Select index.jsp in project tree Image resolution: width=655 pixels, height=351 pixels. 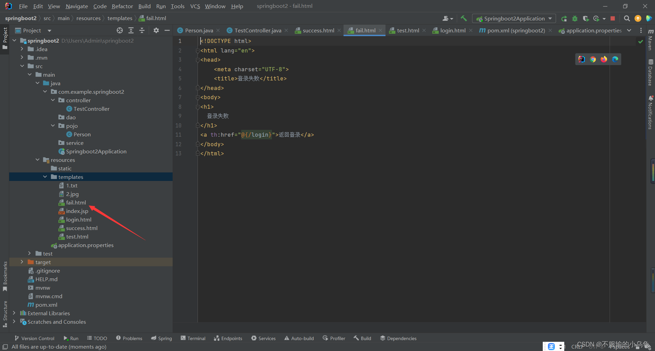point(77,211)
